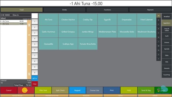This screenshot has width=172, height=97.
Task: Tap keypad digit 1
Action: (x=35, y=22)
